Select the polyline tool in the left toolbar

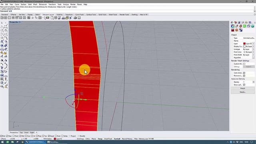coord(2,27)
